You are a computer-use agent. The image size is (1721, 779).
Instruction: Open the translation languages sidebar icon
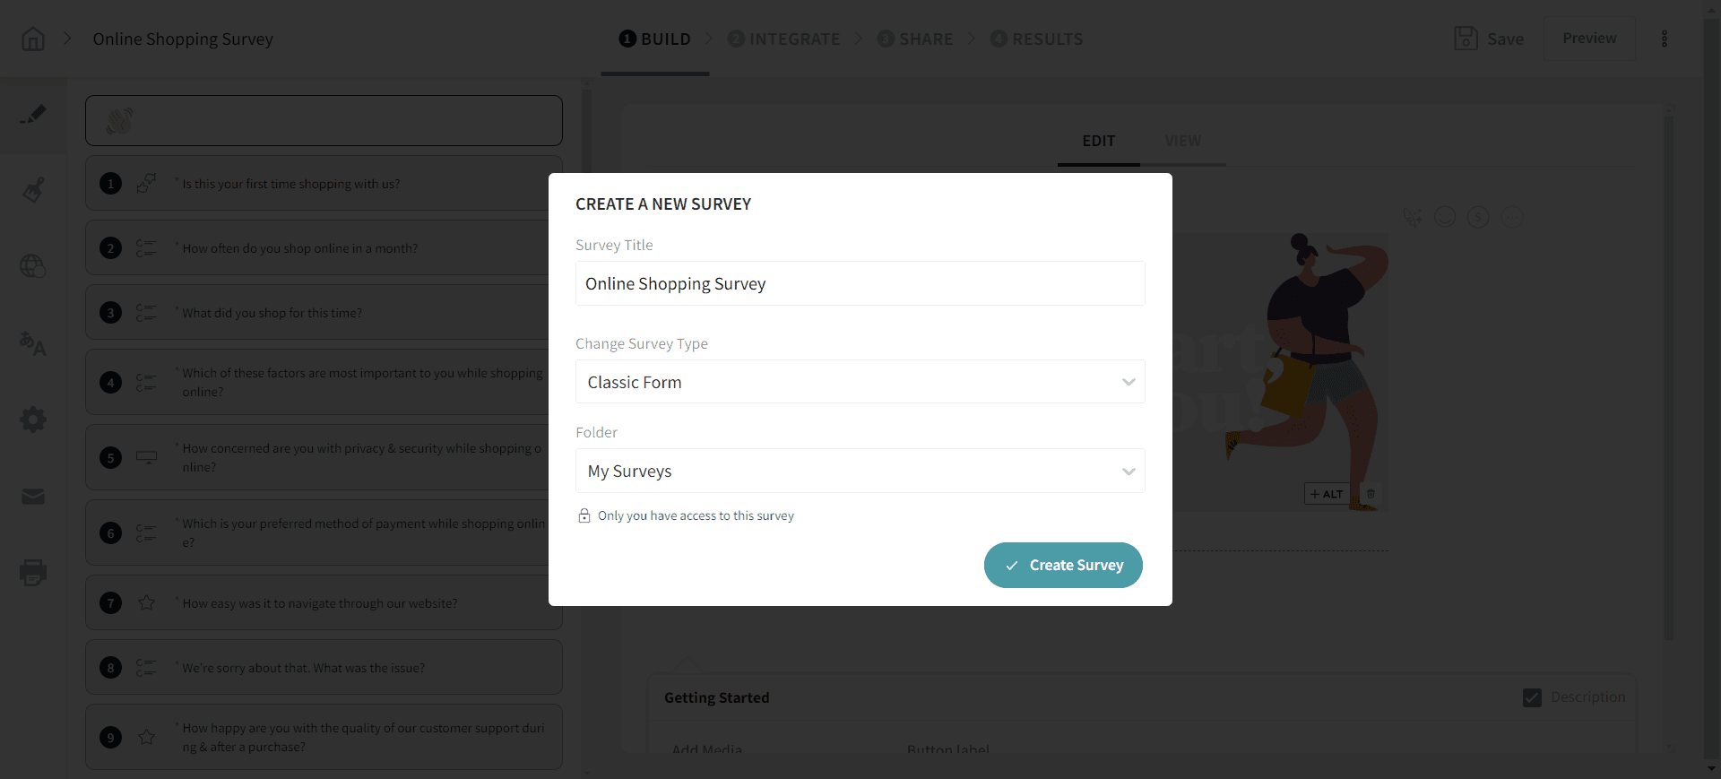tap(33, 343)
